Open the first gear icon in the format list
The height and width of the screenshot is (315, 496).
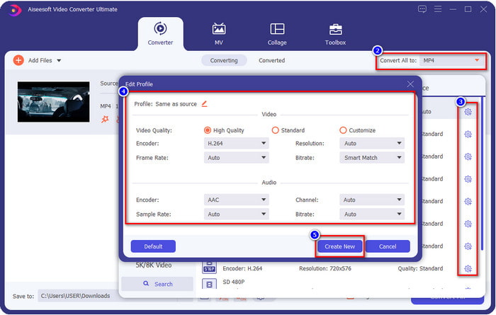coord(468,112)
